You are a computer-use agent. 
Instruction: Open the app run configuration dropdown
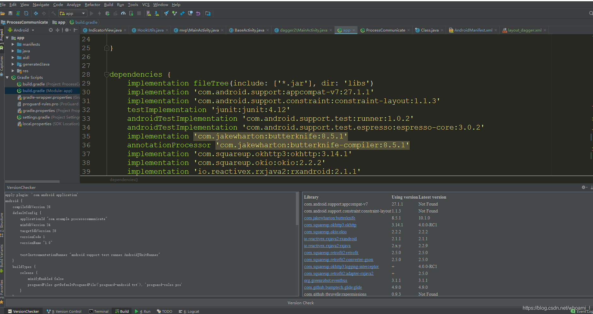point(73,13)
